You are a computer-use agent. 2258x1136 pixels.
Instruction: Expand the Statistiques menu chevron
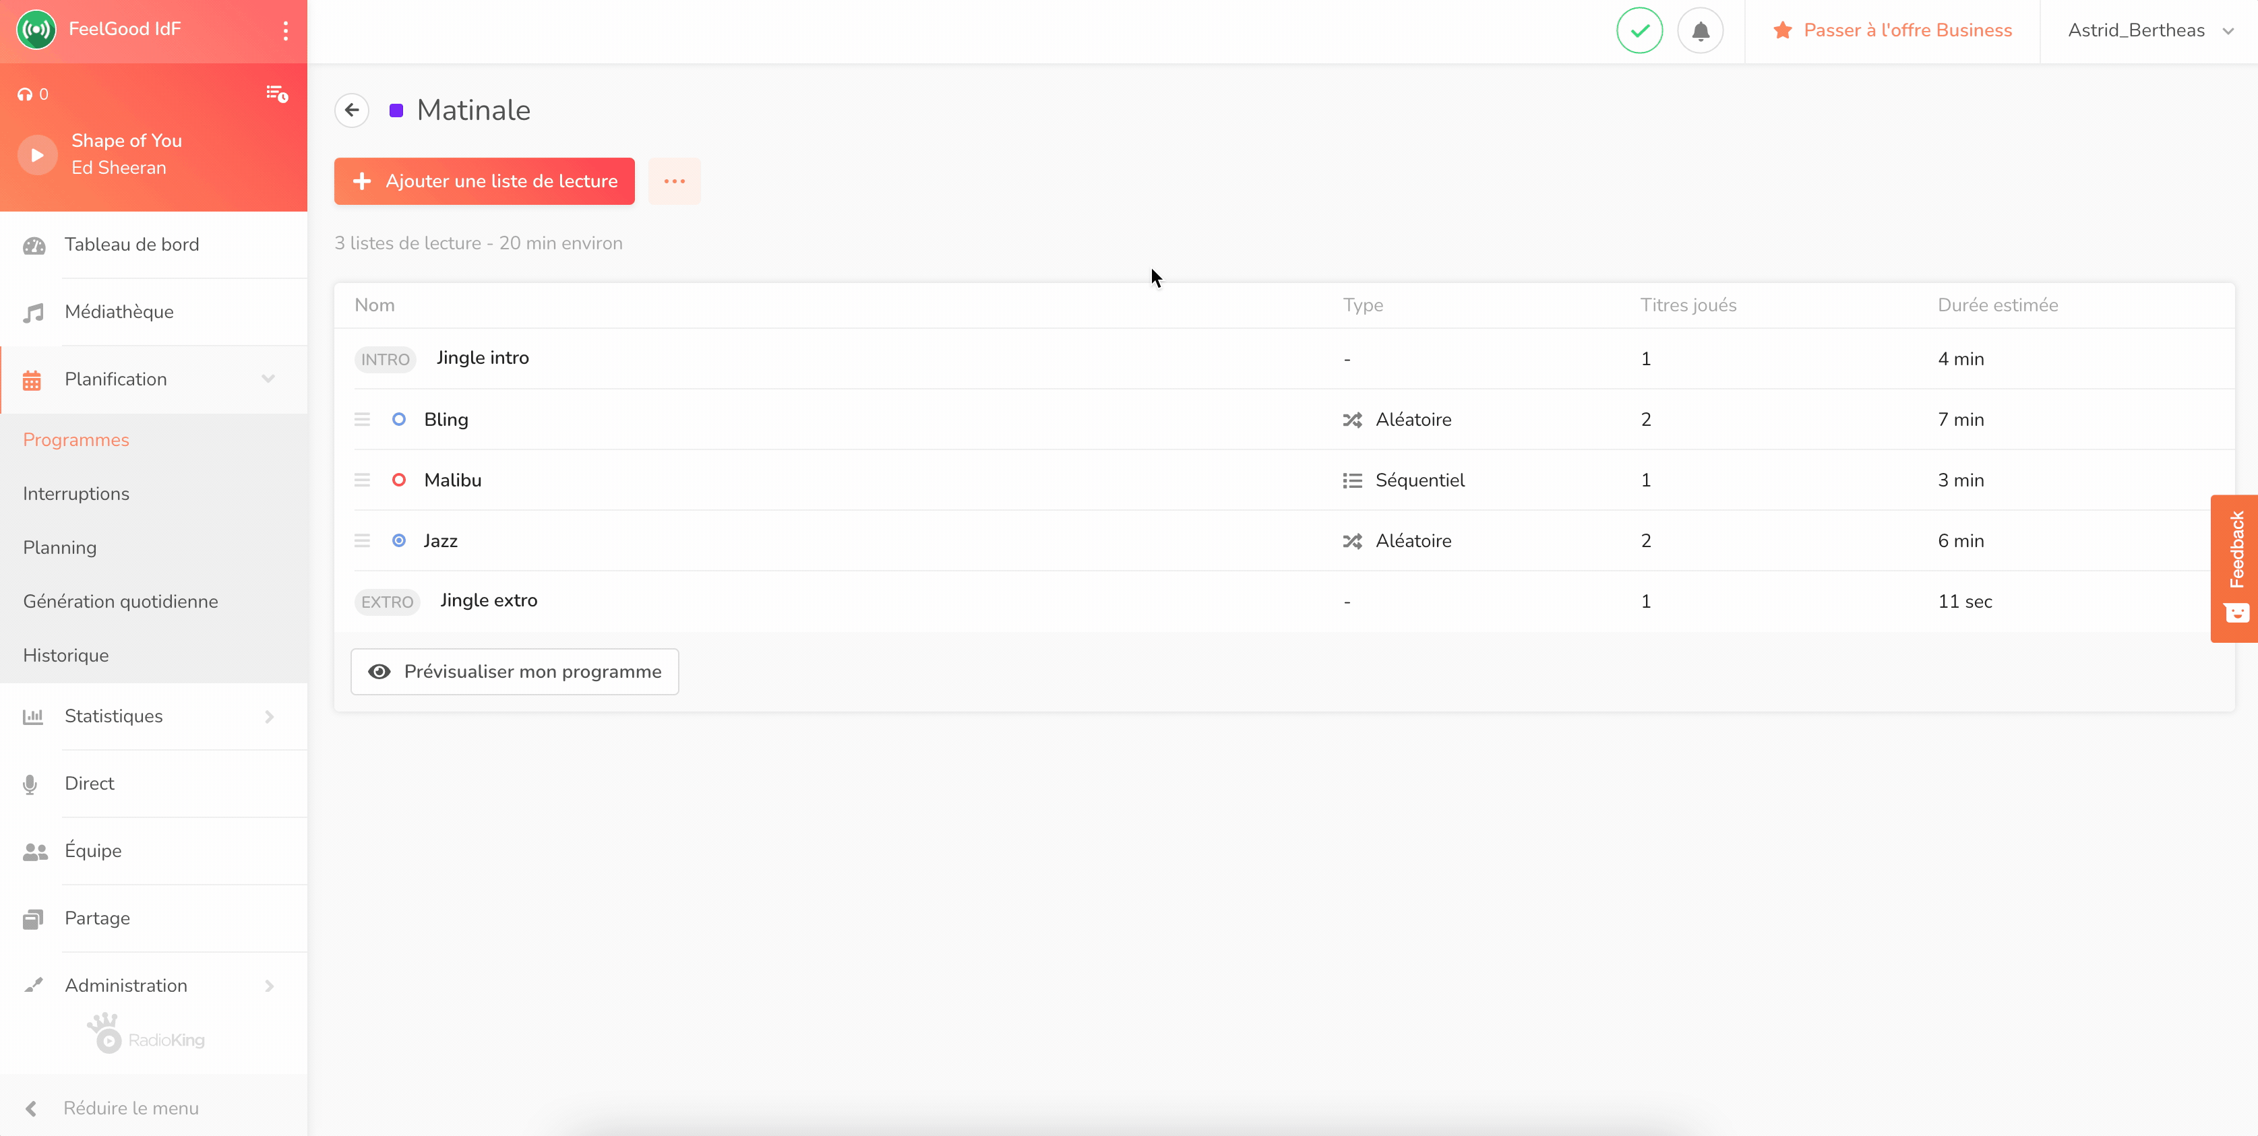point(269,717)
